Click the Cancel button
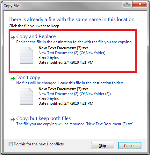The height and width of the screenshot is (155, 150). [130, 146]
